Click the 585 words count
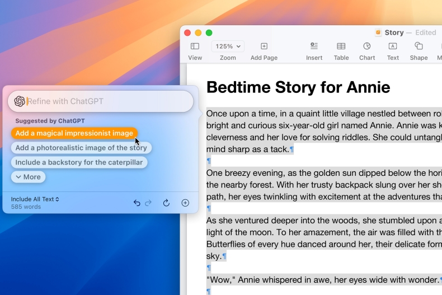 pos(26,207)
